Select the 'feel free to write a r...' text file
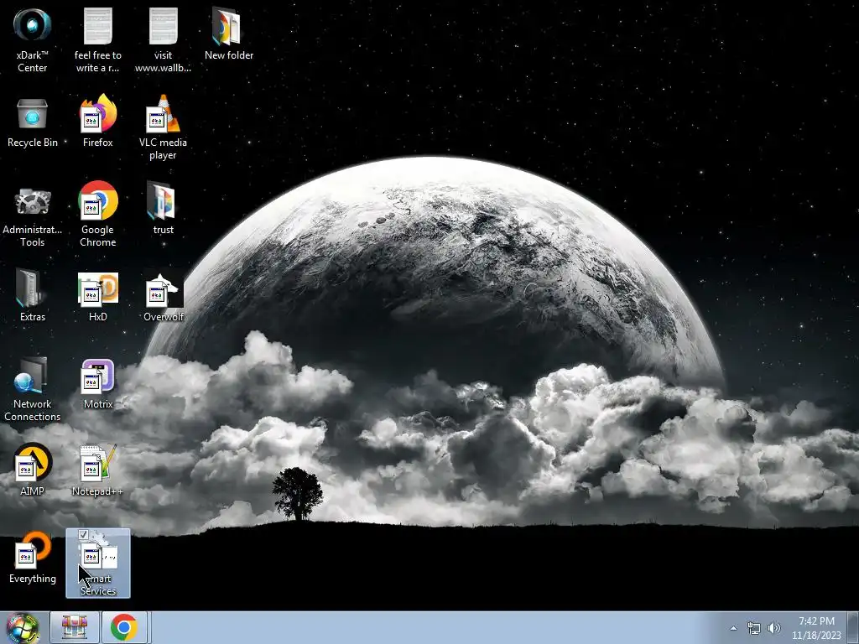 point(97,39)
